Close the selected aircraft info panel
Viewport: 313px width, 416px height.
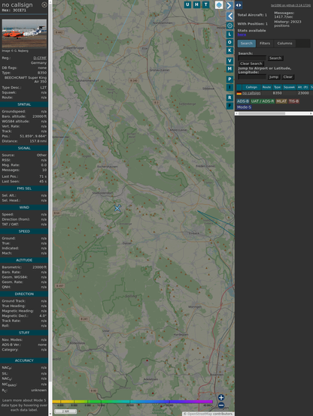tap(44, 5)
